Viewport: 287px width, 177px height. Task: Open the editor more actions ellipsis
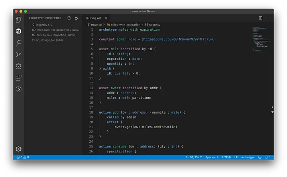click(268, 18)
